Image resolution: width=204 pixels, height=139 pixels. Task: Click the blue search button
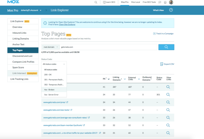click(166, 47)
